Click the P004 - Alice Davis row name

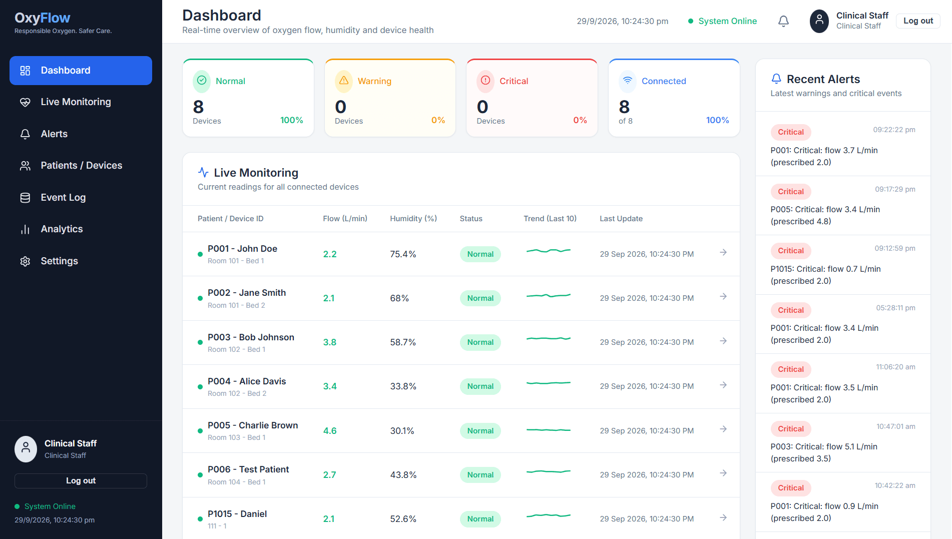pyautogui.click(x=247, y=381)
